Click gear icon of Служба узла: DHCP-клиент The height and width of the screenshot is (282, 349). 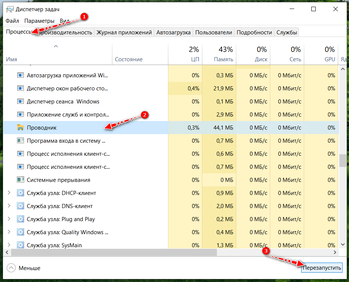[x=20, y=193]
